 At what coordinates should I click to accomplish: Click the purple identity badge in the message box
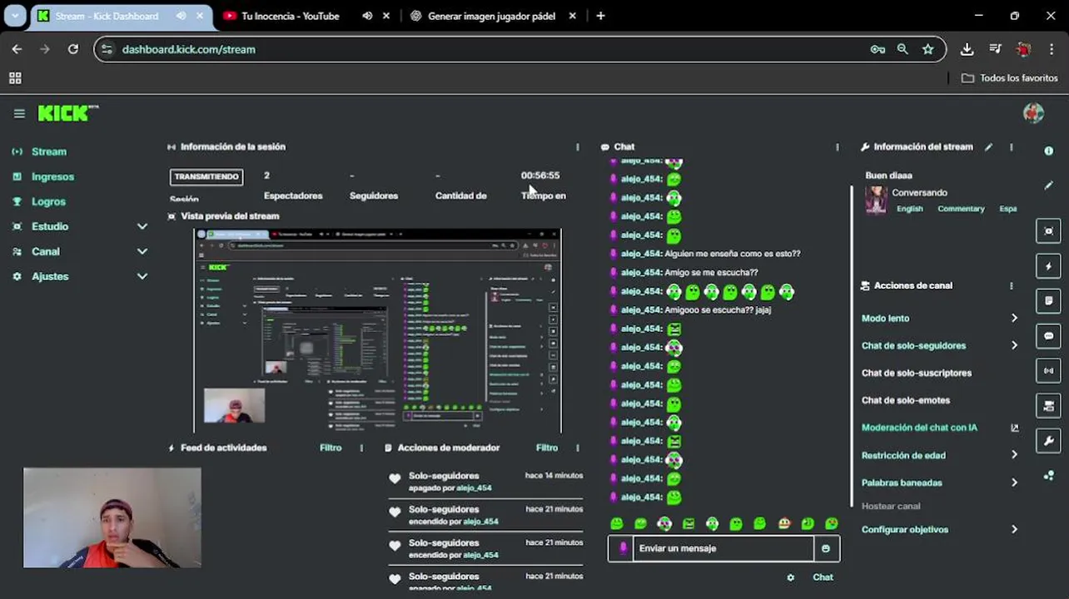click(x=623, y=548)
